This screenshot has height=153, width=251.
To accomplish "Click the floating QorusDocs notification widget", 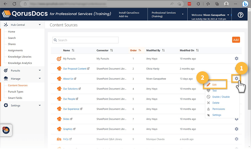I will coord(6,130).
